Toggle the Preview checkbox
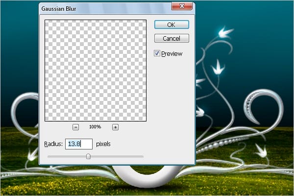Image resolution: width=294 pixels, height=196 pixels. point(157,53)
